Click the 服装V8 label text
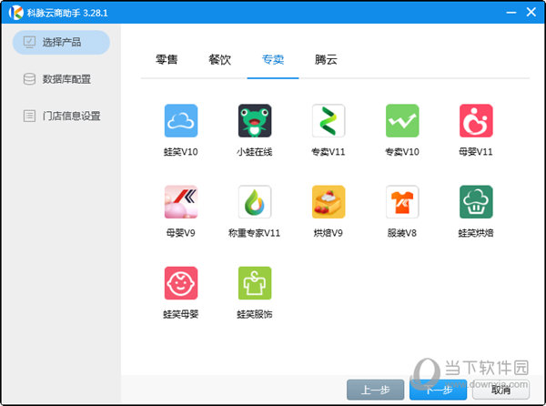The height and width of the screenshot is (406, 546). (402, 233)
